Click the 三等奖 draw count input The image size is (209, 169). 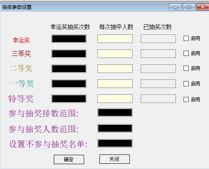[x=69, y=54]
